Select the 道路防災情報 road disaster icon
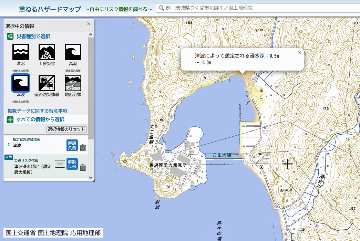This screenshot has height=241, width=360. click(x=47, y=83)
